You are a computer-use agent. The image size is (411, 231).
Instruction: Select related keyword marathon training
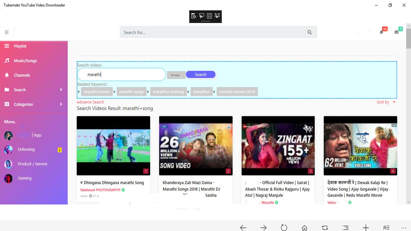(168, 92)
